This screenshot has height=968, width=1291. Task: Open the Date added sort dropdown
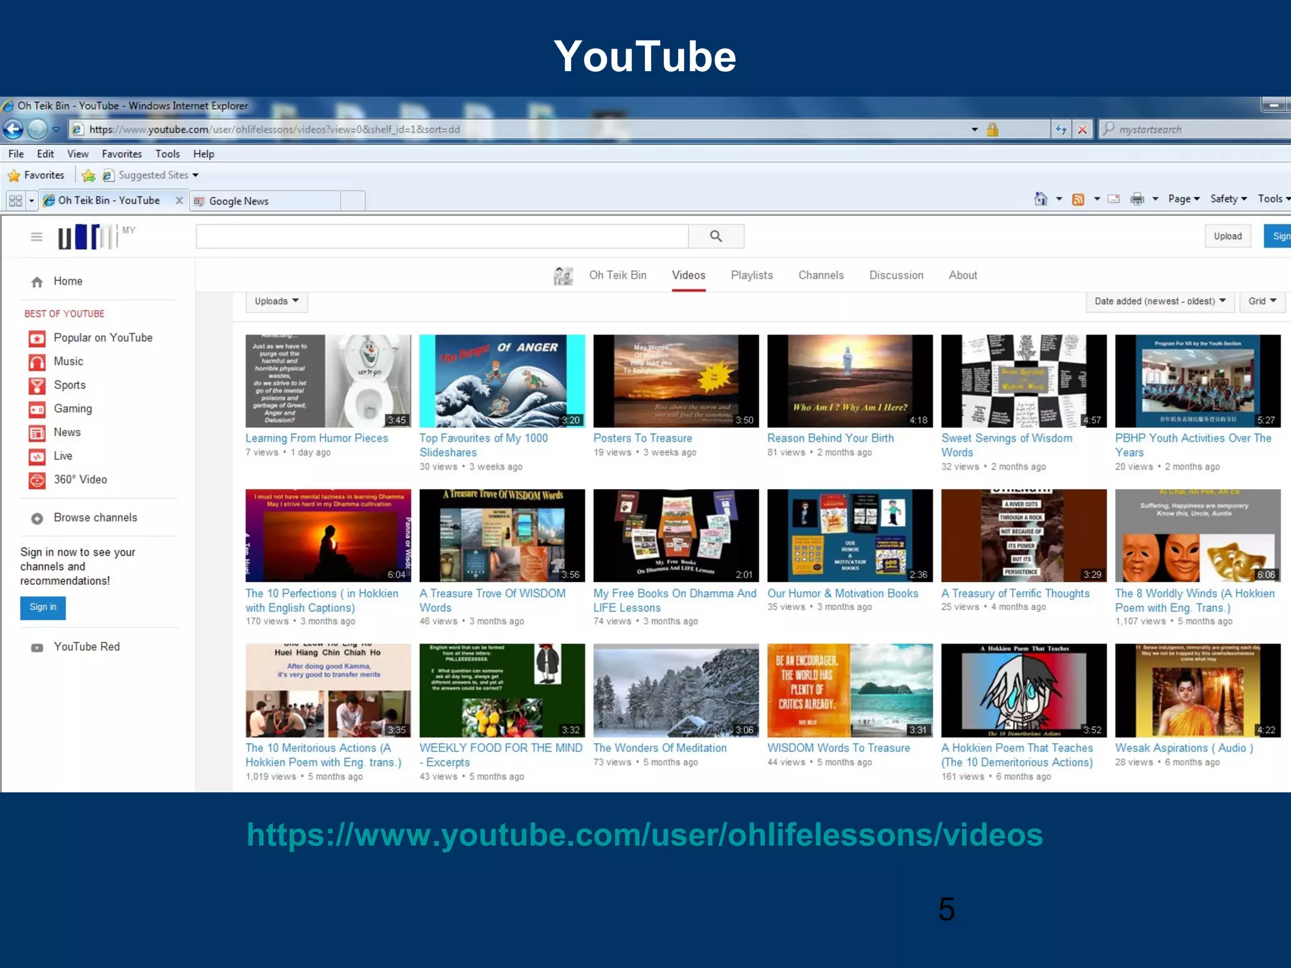(1161, 301)
